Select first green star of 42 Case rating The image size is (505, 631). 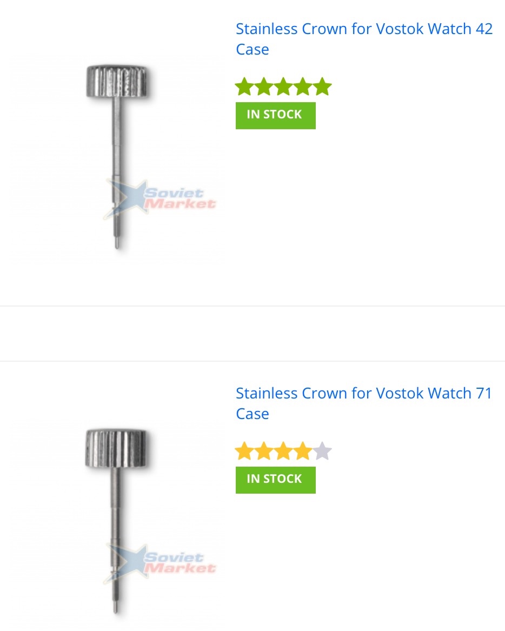coord(244,87)
